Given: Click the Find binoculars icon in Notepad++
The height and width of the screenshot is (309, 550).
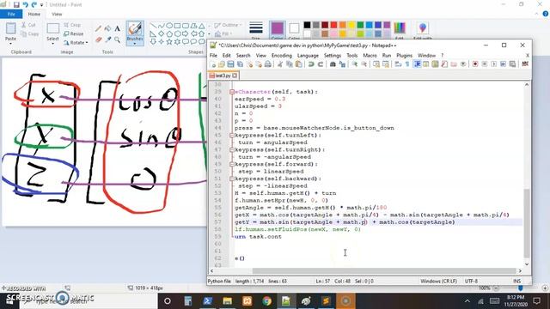Looking at the screenshot, I should click(x=333, y=64).
